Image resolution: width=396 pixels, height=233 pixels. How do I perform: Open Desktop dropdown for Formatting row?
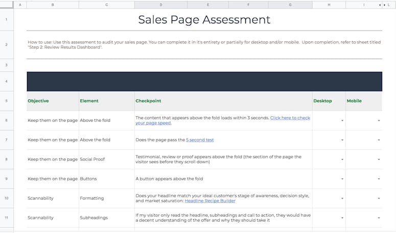pos(342,198)
